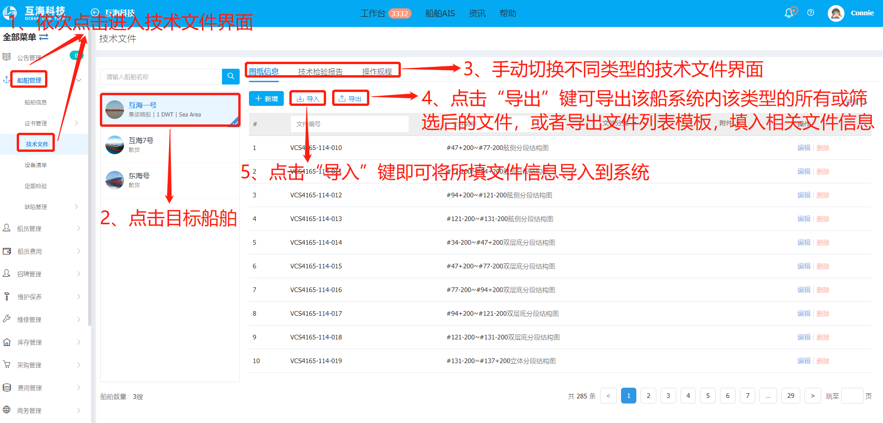Click the ship search magnifier button

[x=231, y=77]
